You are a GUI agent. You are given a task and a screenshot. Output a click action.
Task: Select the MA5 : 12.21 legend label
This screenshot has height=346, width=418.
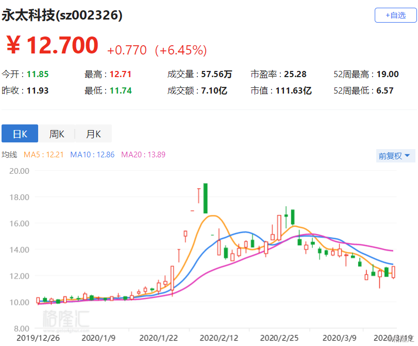click(x=44, y=155)
